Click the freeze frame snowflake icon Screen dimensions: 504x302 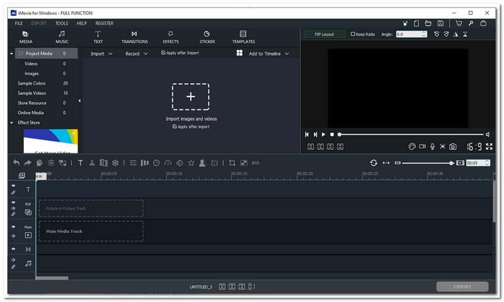tap(115, 163)
